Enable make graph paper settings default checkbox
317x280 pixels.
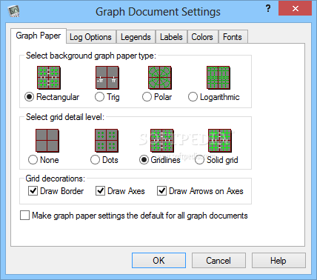(24, 215)
